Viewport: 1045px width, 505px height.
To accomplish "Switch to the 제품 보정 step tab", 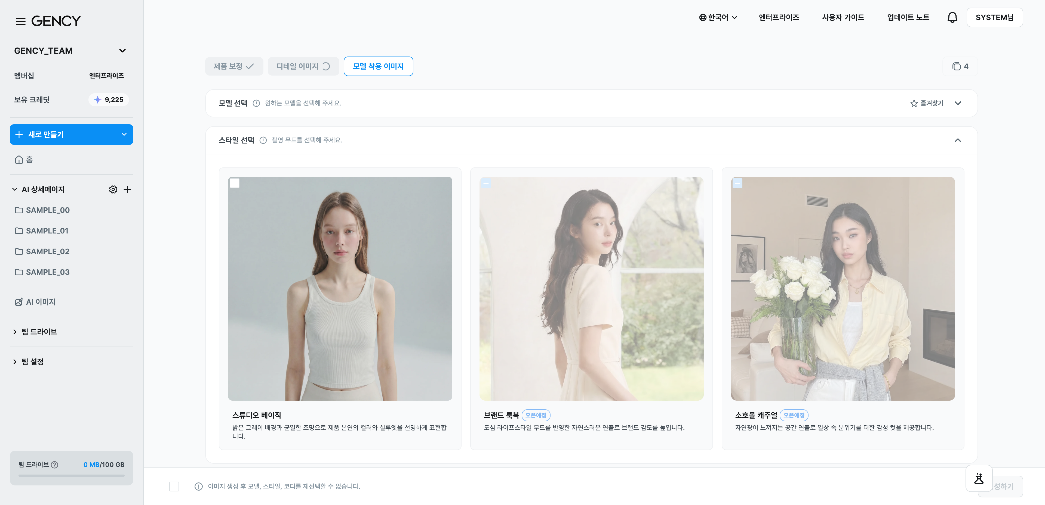I will pyautogui.click(x=234, y=67).
